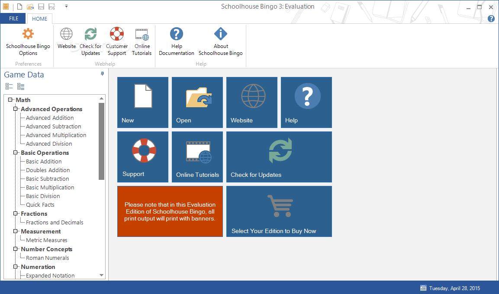Click the New tile on start page
Screen dimensions: 499x294
tap(142, 102)
